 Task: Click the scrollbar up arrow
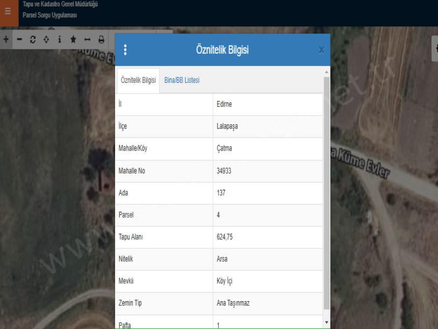(x=326, y=71)
